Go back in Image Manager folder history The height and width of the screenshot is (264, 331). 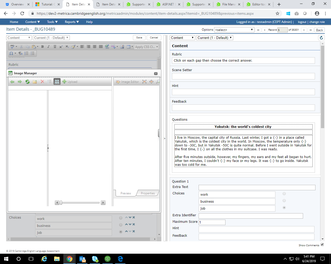pyautogui.click(x=12, y=82)
